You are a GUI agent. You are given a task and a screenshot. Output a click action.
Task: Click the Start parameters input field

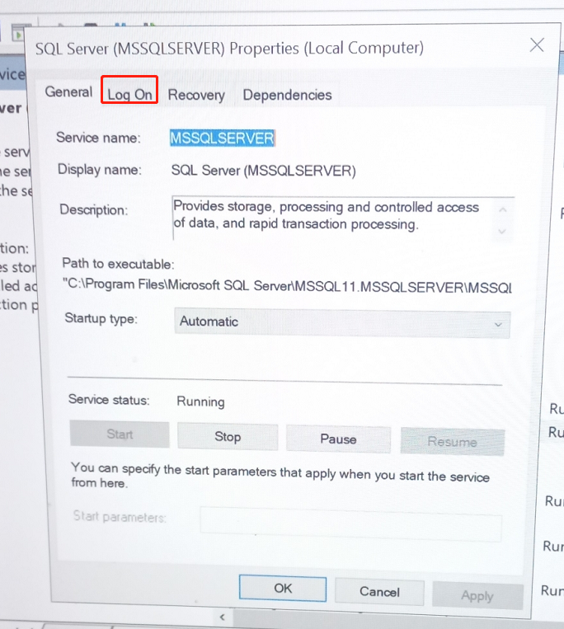tap(350, 523)
